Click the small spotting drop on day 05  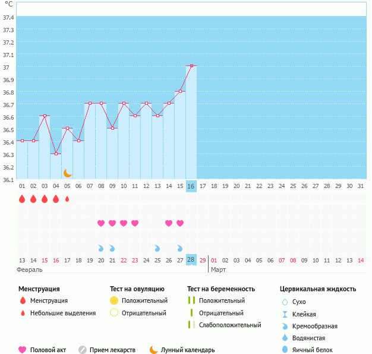click(67, 199)
